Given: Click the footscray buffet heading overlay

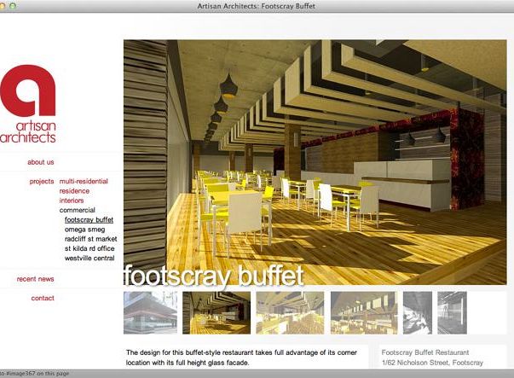Looking at the screenshot, I should (x=214, y=276).
